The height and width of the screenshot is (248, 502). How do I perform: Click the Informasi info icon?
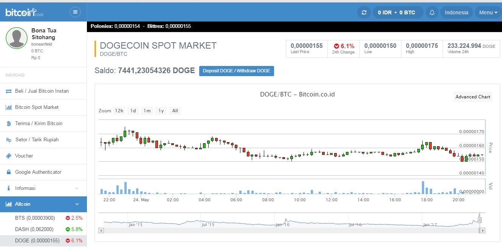click(9, 188)
